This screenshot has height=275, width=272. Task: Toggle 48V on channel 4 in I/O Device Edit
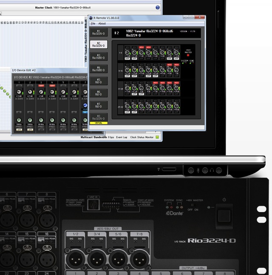pos(52,85)
